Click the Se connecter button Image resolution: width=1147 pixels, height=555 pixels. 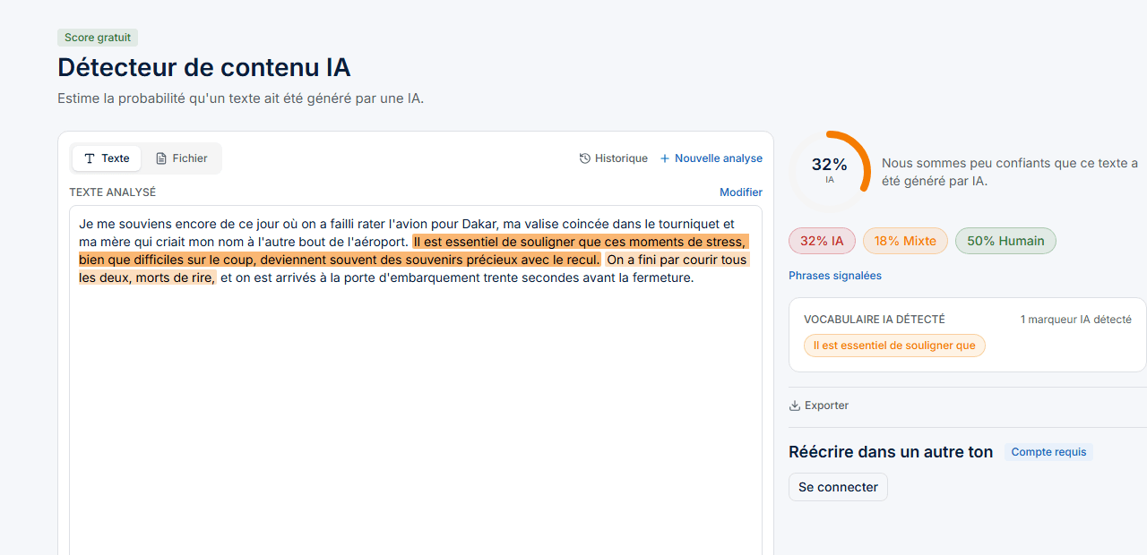click(838, 487)
